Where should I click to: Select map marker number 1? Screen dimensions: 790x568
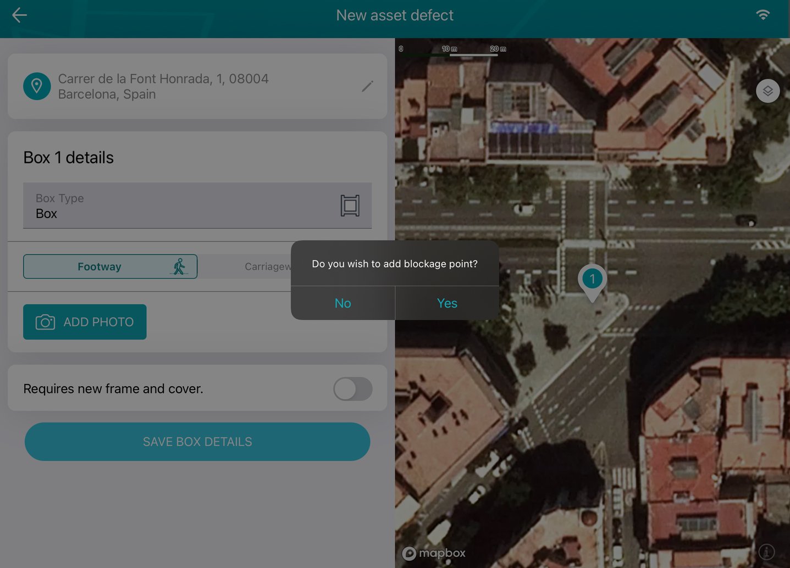coord(592,280)
